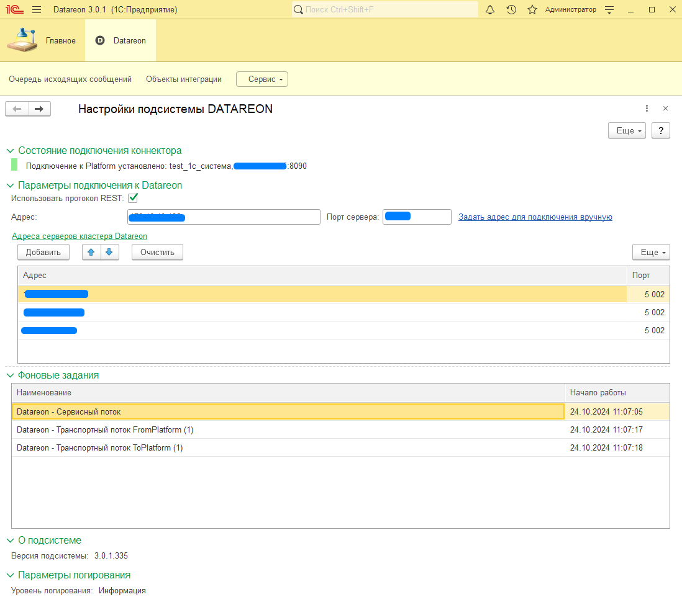682x602 pixels.
Task: Move server address down with arrow
Action: [109, 252]
